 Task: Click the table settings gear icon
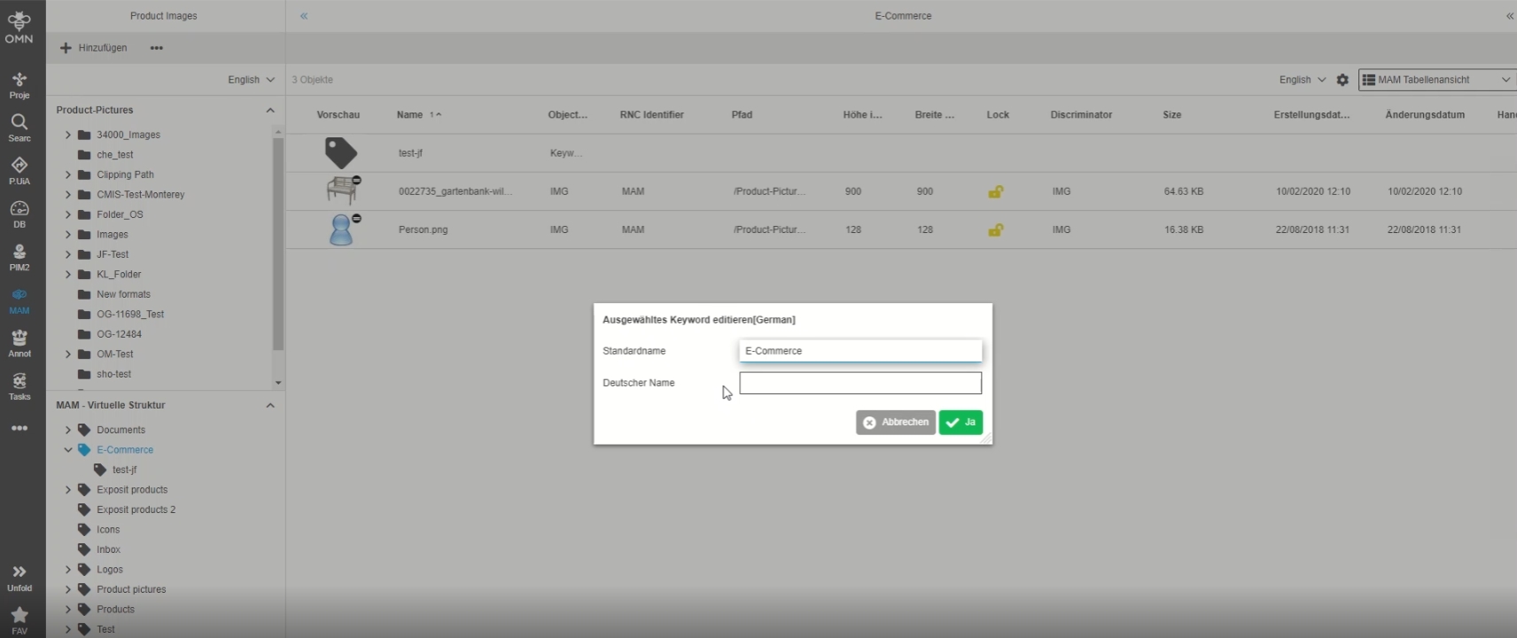pyautogui.click(x=1342, y=80)
